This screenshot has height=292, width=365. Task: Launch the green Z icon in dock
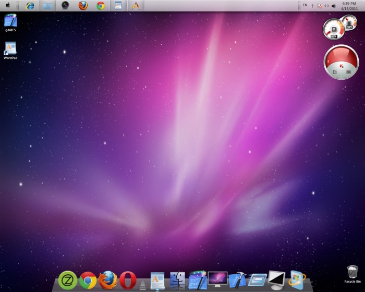pyautogui.click(x=67, y=280)
